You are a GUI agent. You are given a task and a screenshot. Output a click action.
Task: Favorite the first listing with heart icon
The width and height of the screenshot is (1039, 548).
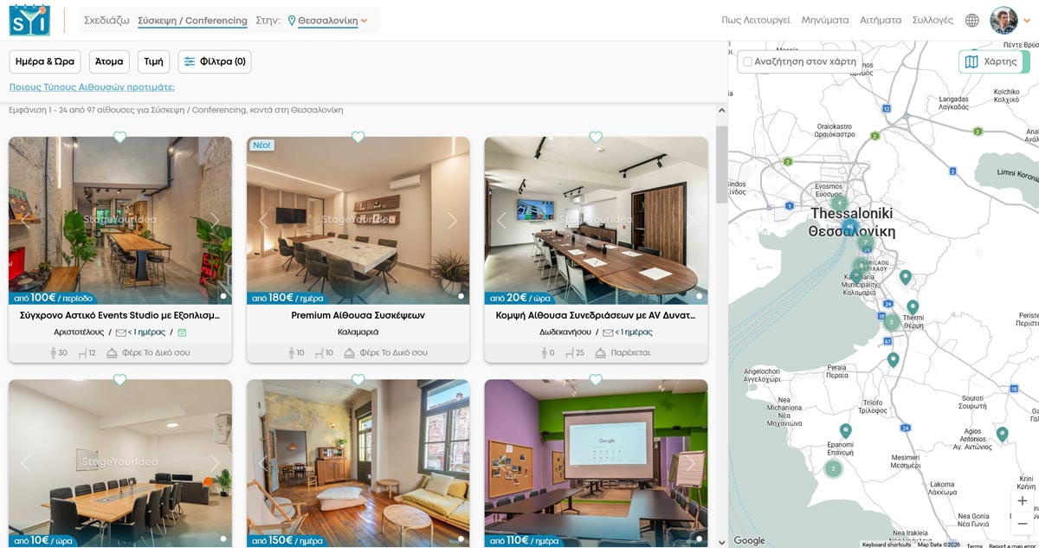[120, 137]
